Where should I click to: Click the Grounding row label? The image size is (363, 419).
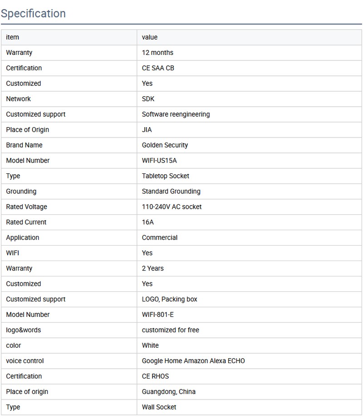(21, 192)
